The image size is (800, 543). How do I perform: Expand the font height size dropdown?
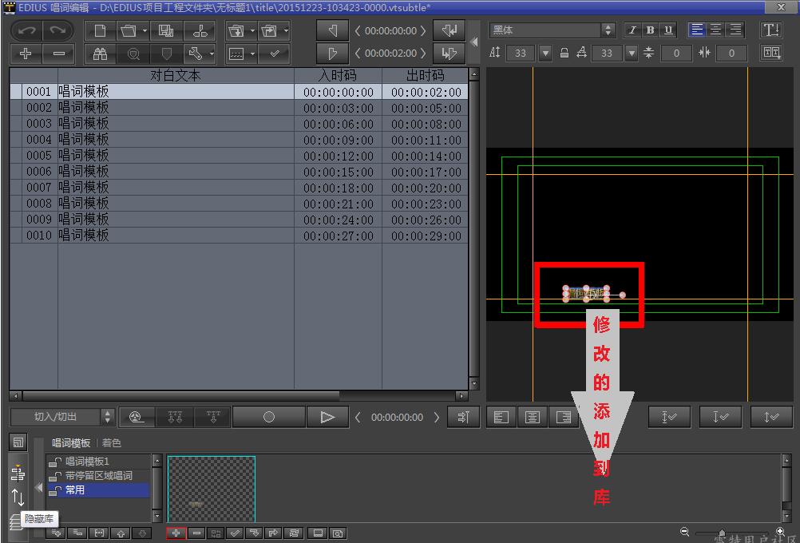(545, 54)
